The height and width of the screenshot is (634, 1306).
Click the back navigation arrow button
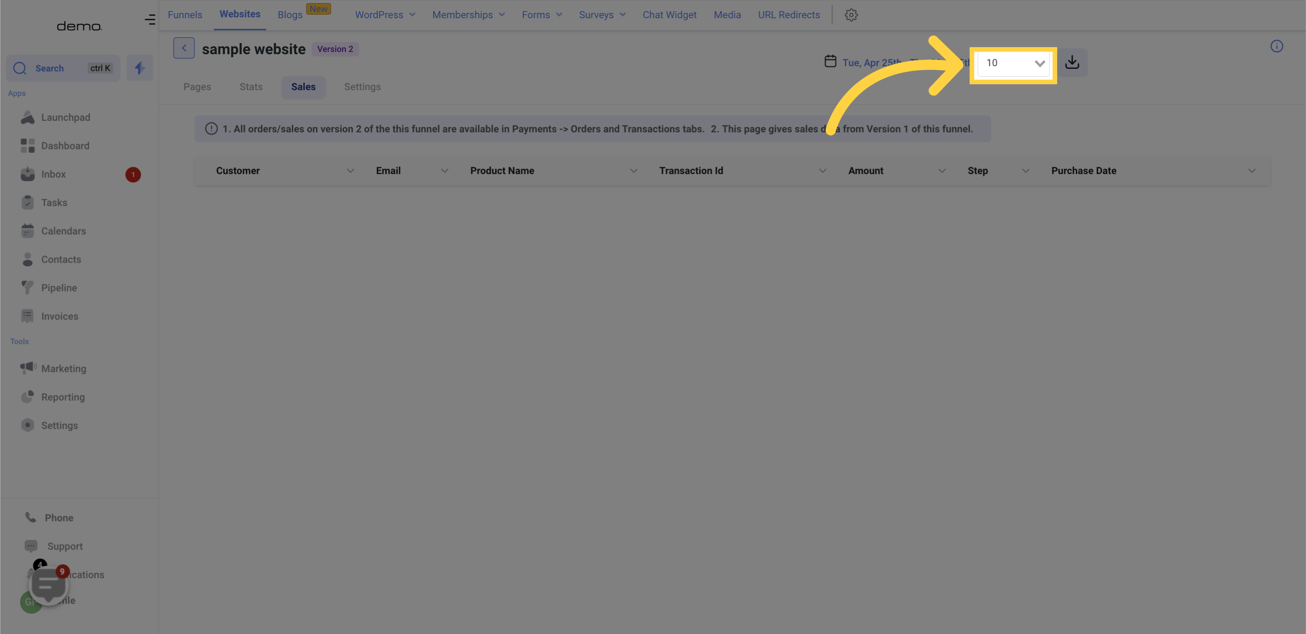(x=184, y=48)
